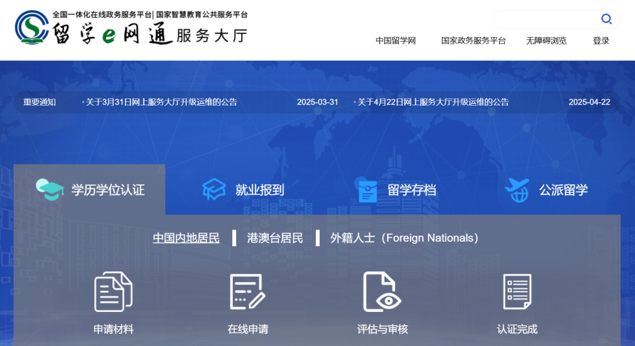This screenshot has height=346, width=635.
Task: Click the 评估与审核 eye document icon
Action: [382, 292]
